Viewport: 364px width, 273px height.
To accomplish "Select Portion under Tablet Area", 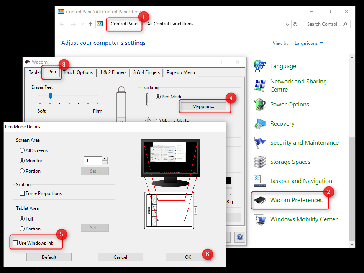I will tap(22, 229).
